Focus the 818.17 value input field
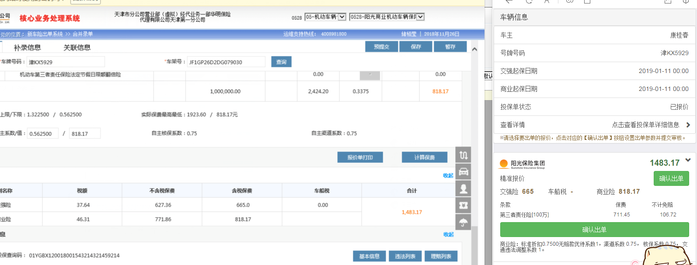Viewport: 697px width, 265px height. point(85,133)
